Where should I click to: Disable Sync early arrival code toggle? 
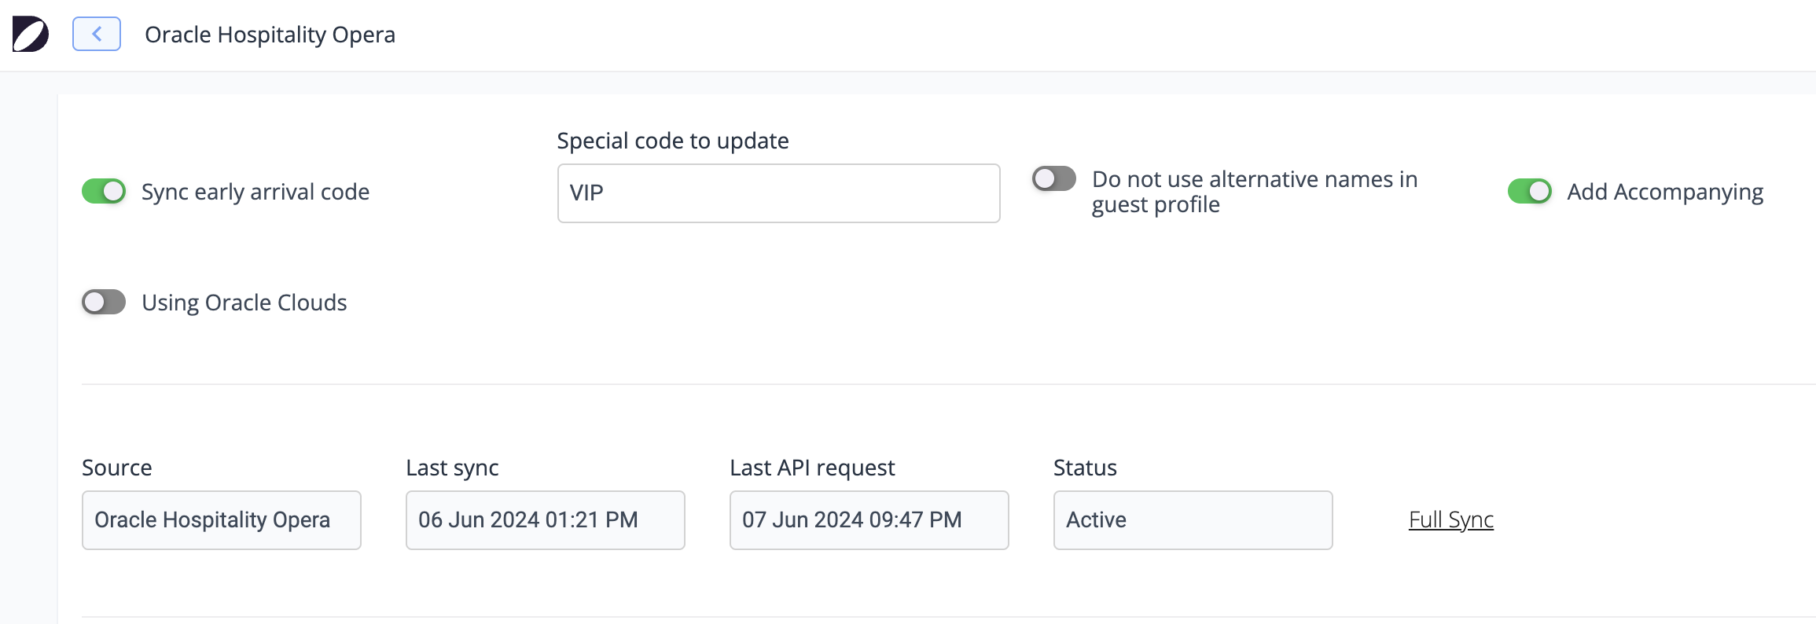[x=104, y=191]
